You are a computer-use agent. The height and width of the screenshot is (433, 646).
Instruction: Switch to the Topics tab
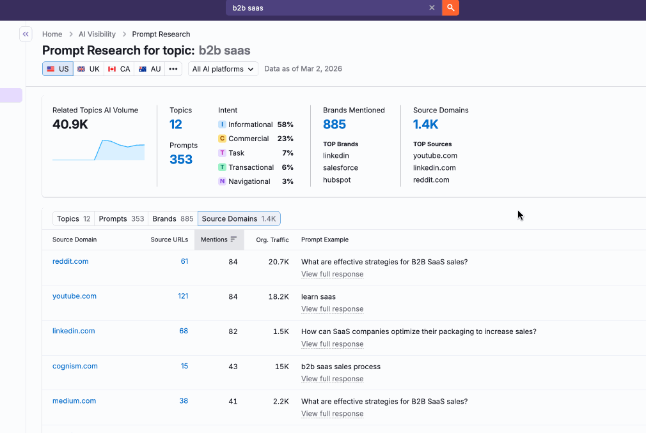click(x=72, y=218)
